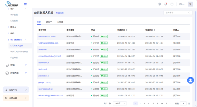
Task: Collapse the 客户 section chevron
Action: coord(26,9)
